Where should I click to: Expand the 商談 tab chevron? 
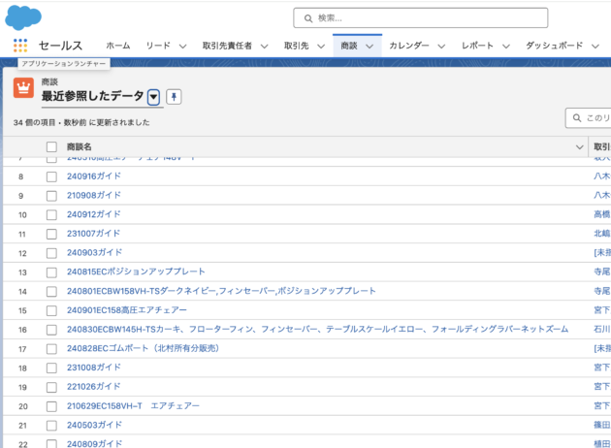click(x=370, y=47)
